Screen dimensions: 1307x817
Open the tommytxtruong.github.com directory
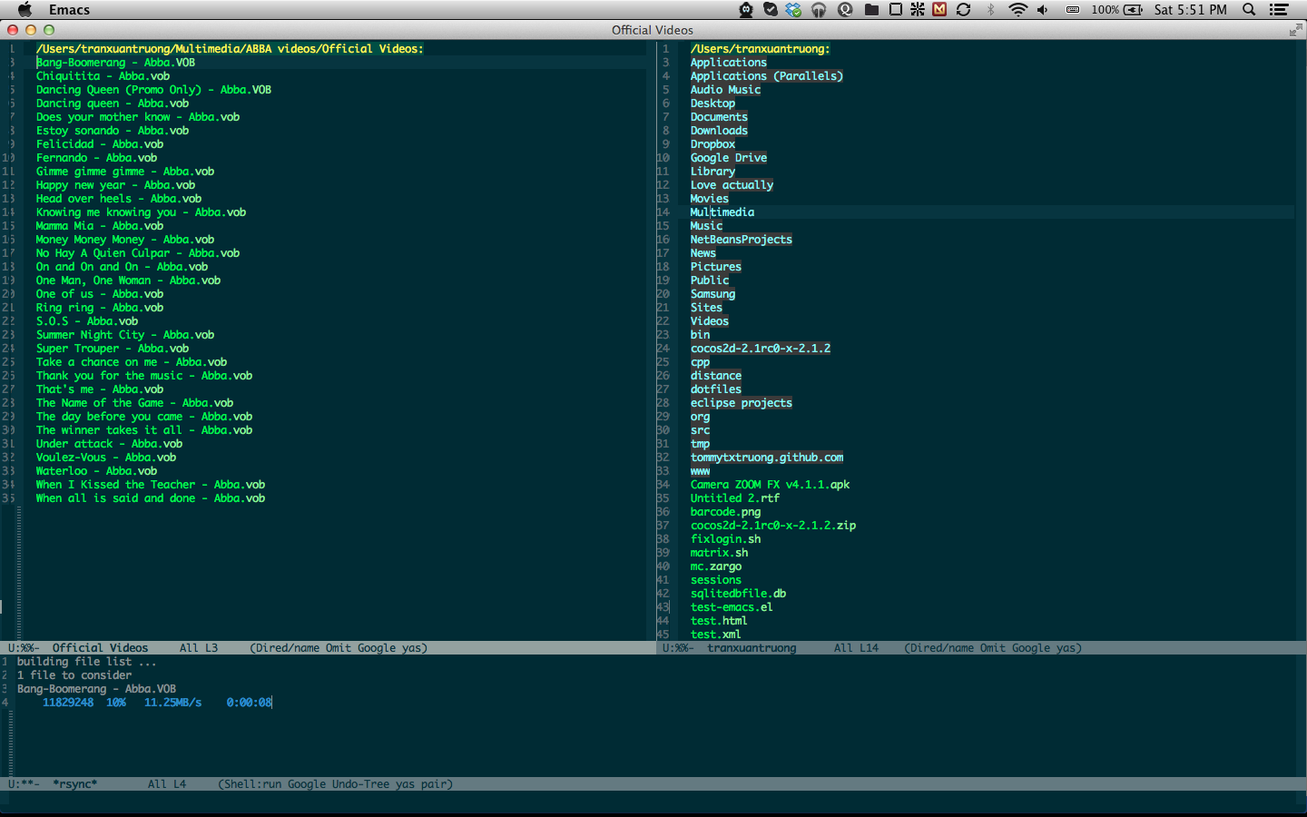[767, 458]
